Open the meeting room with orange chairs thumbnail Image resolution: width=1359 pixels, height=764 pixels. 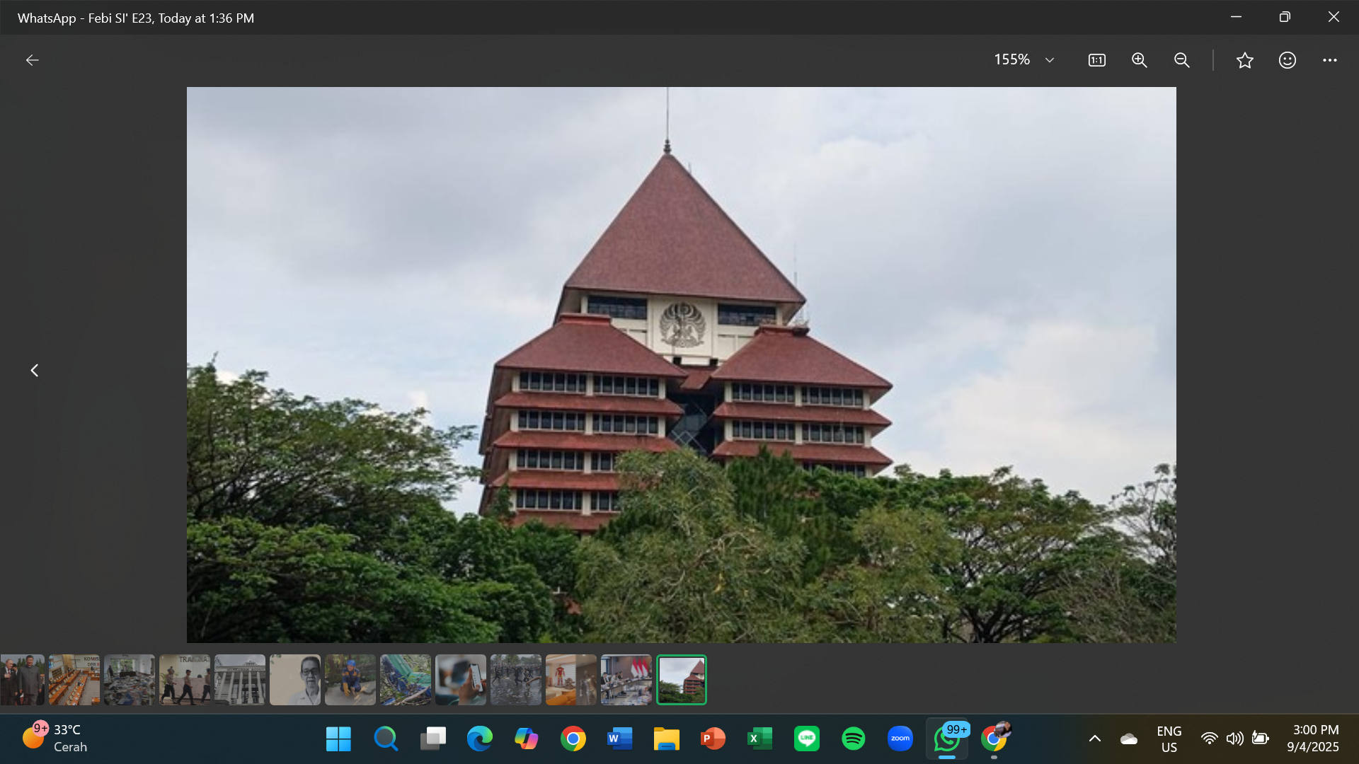[x=74, y=680]
